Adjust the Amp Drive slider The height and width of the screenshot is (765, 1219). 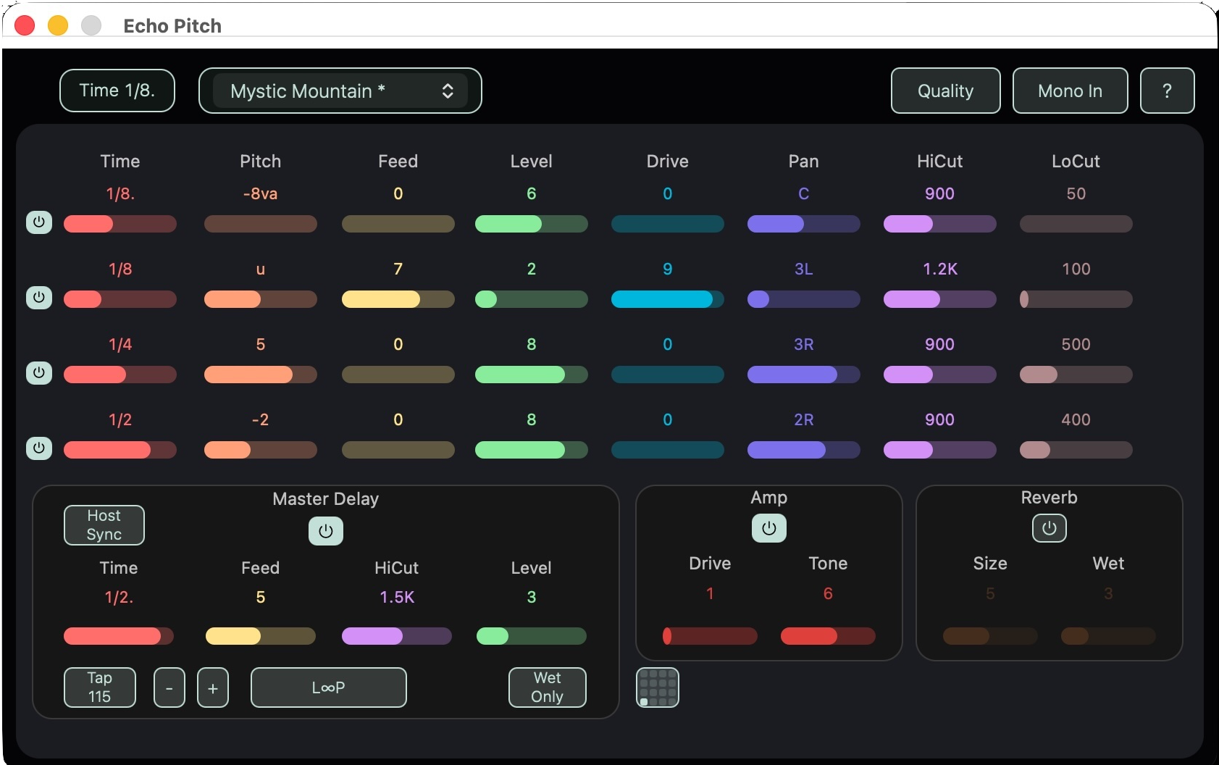tap(710, 636)
